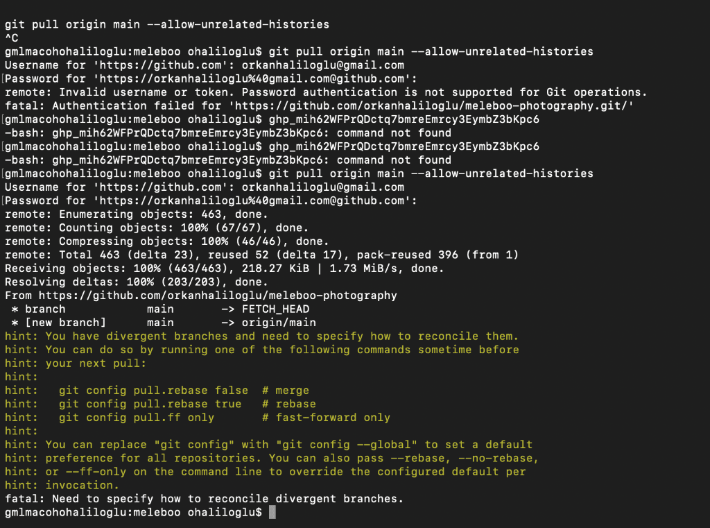This screenshot has height=528, width=710.
Task: Click the 'Resolving deltas: 100%' line
Action: (137, 282)
